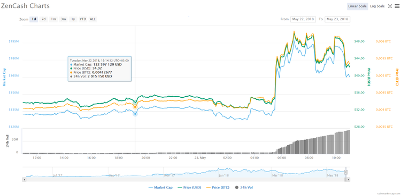401x195 pixels.
Task: Click the 06:00 time axis label
Action: pyautogui.click(x=282, y=158)
